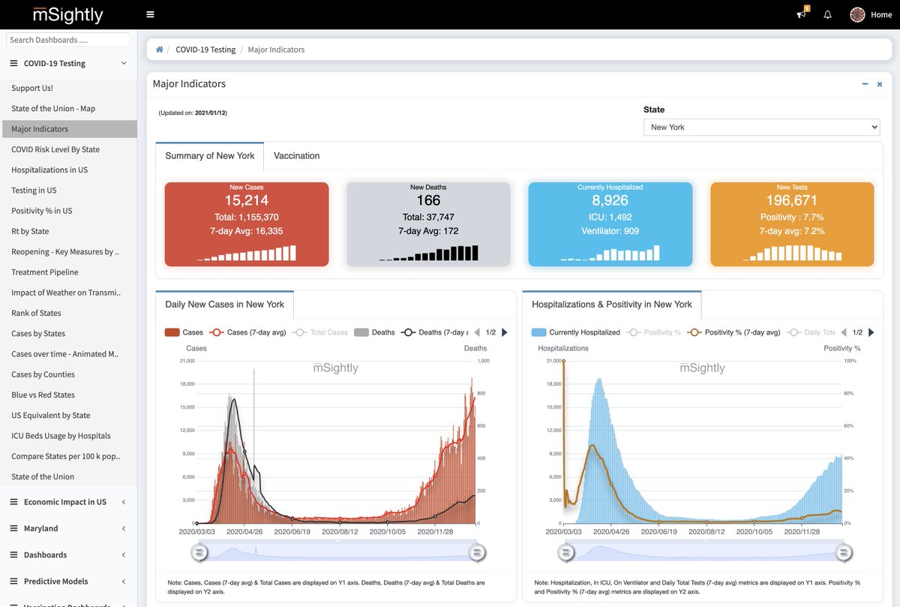The image size is (900, 607).
Task: Enable greyed Positivity % legend series
Action: click(653, 332)
